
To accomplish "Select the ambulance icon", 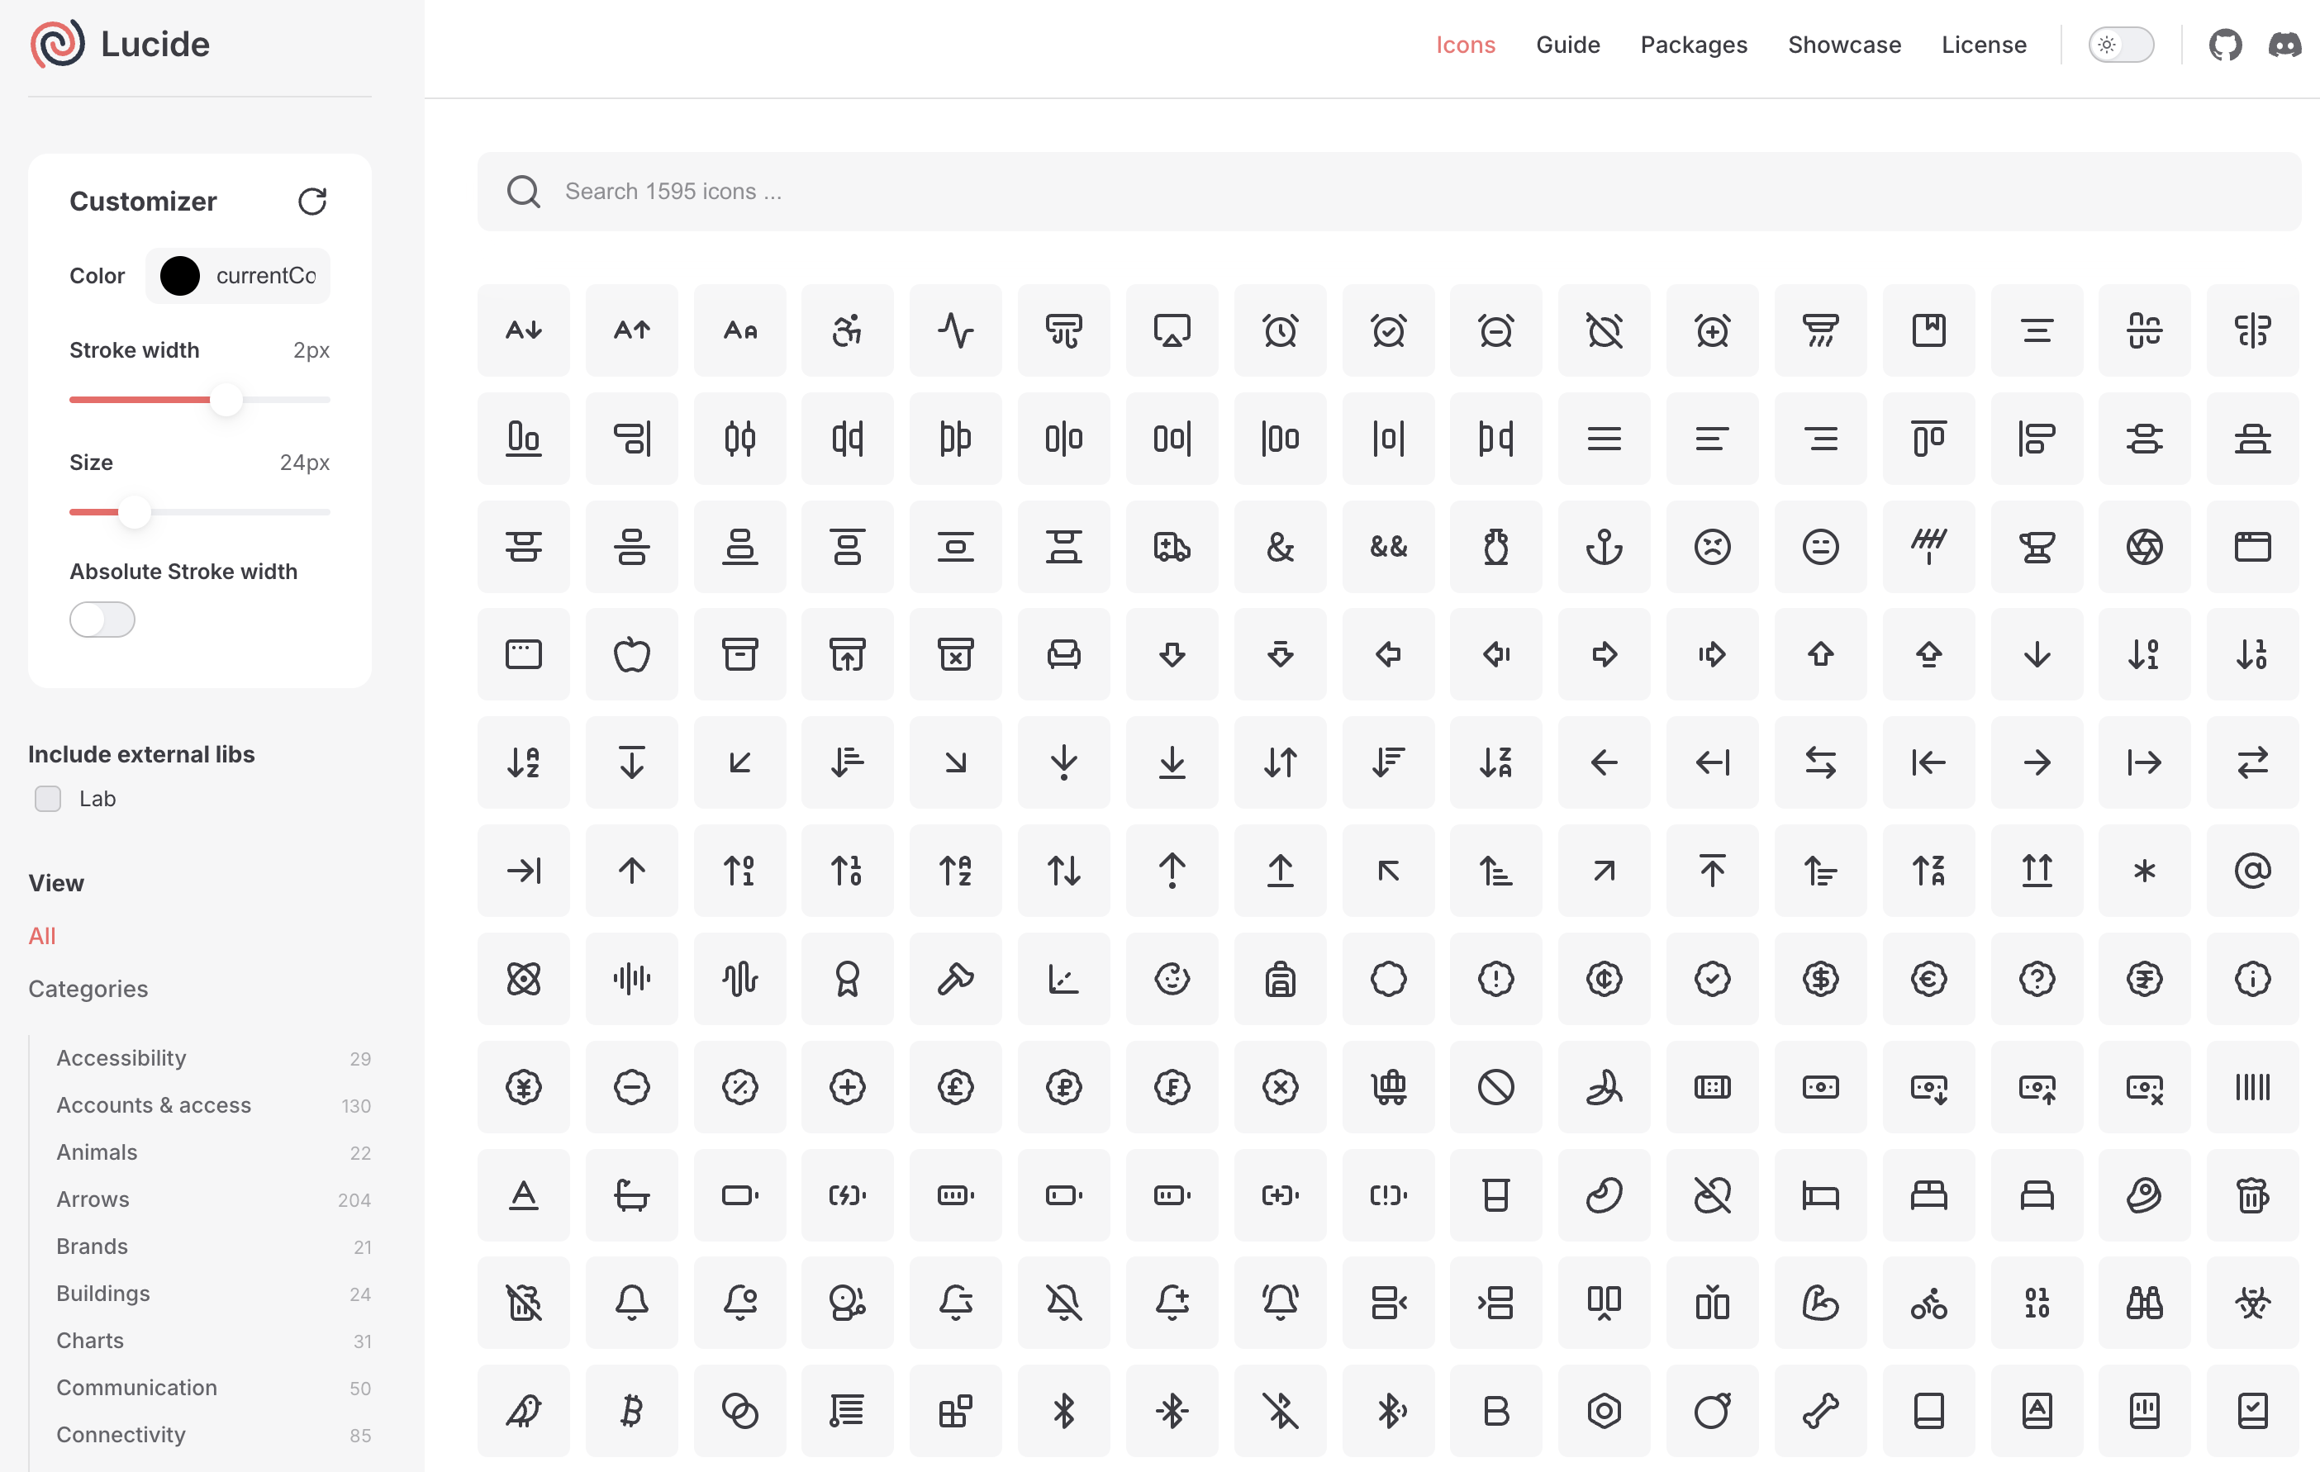I will (1172, 547).
